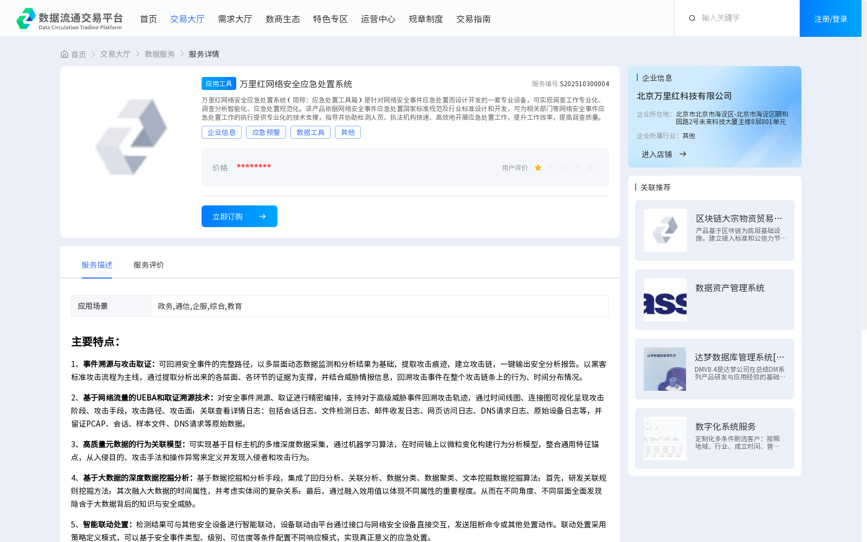This screenshot has width=867, height=542.
Task: Switch to 服务评价 tab
Action: [x=149, y=265]
